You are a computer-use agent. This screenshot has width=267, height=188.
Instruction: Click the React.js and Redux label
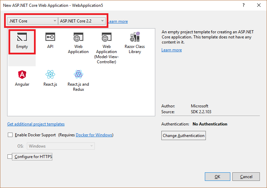pos(78,87)
